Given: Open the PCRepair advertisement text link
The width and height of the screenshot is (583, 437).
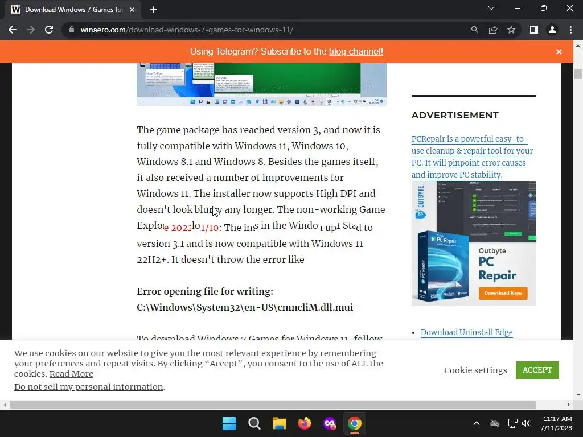Looking at the screenshot, I should [x=472, y=156].
